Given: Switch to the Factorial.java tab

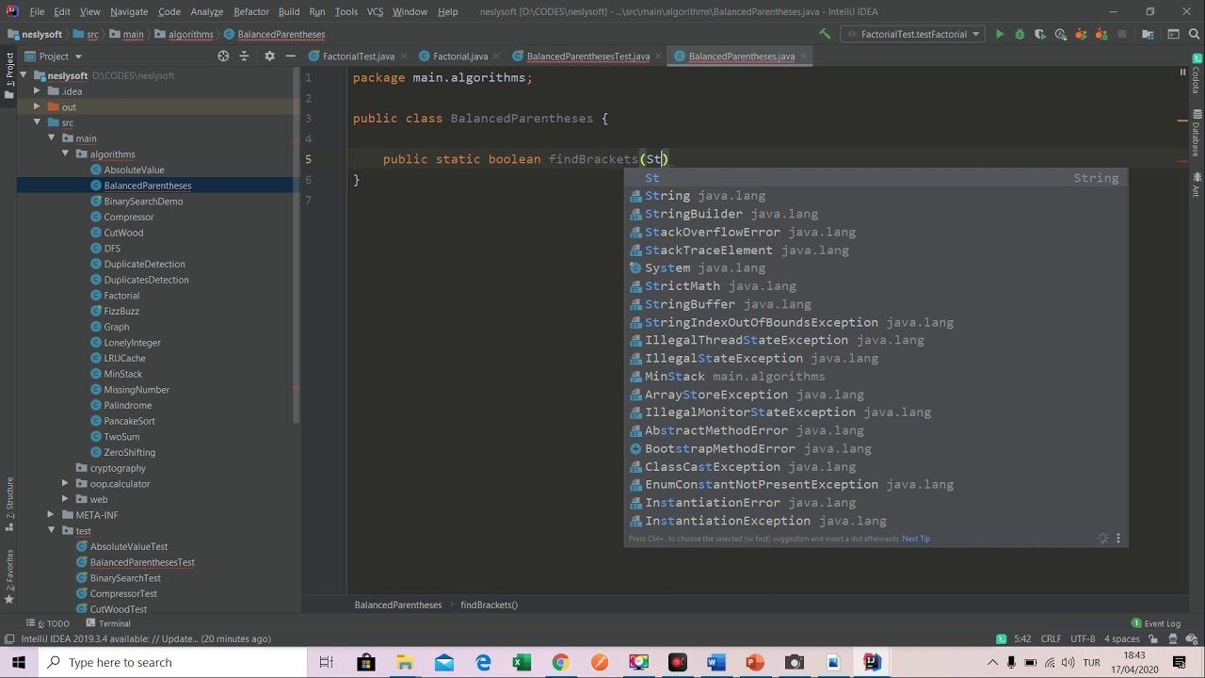Looking at the screenshot, I should pos(460,56).
